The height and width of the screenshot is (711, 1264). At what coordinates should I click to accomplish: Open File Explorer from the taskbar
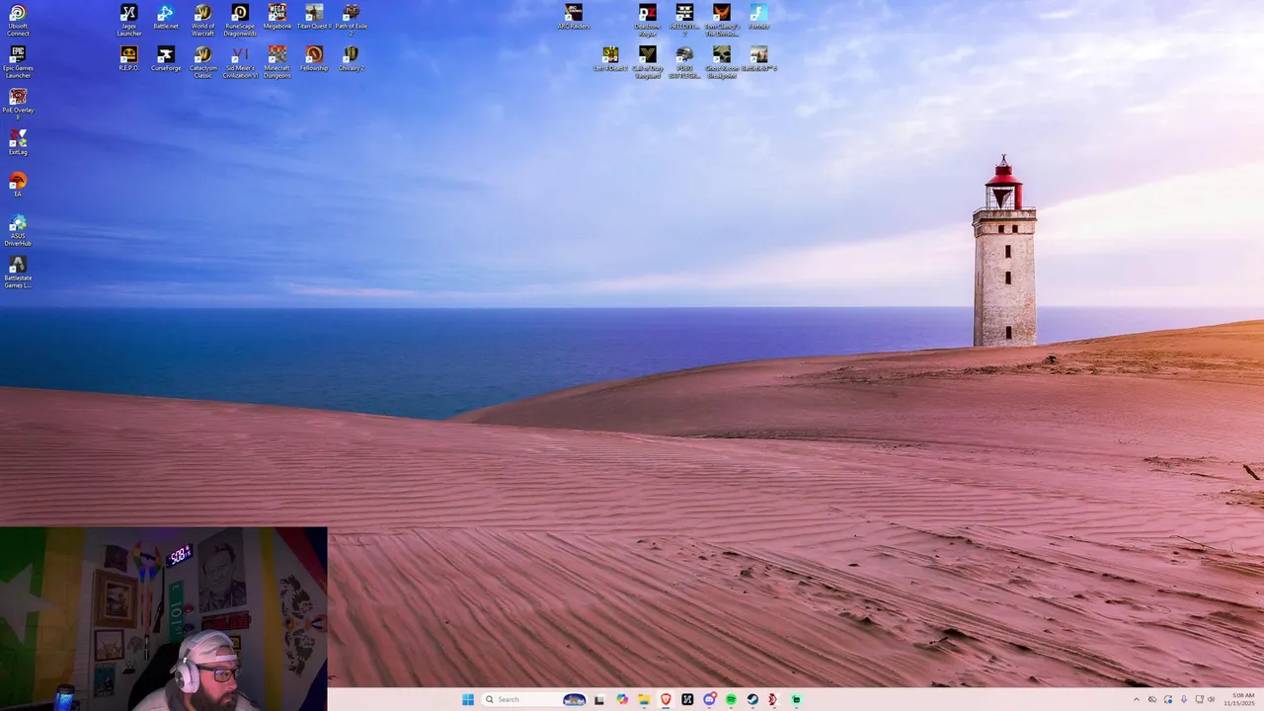click(x=644, y=699)
